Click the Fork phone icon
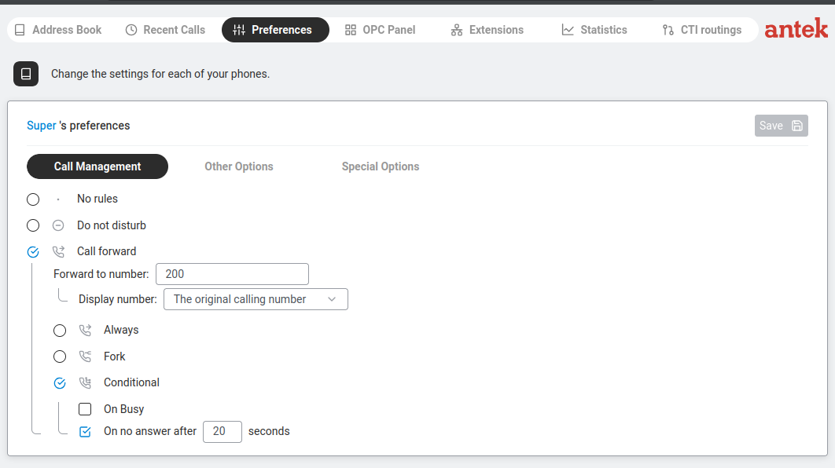Viewport: 835px width, 468px height. click(85, 356)
